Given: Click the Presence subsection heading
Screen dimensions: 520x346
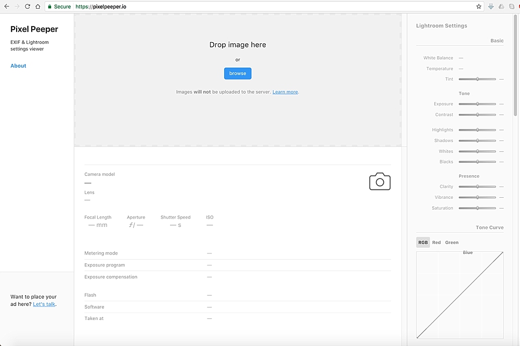Looking at the screenshot, I should (x=469, y=176).
